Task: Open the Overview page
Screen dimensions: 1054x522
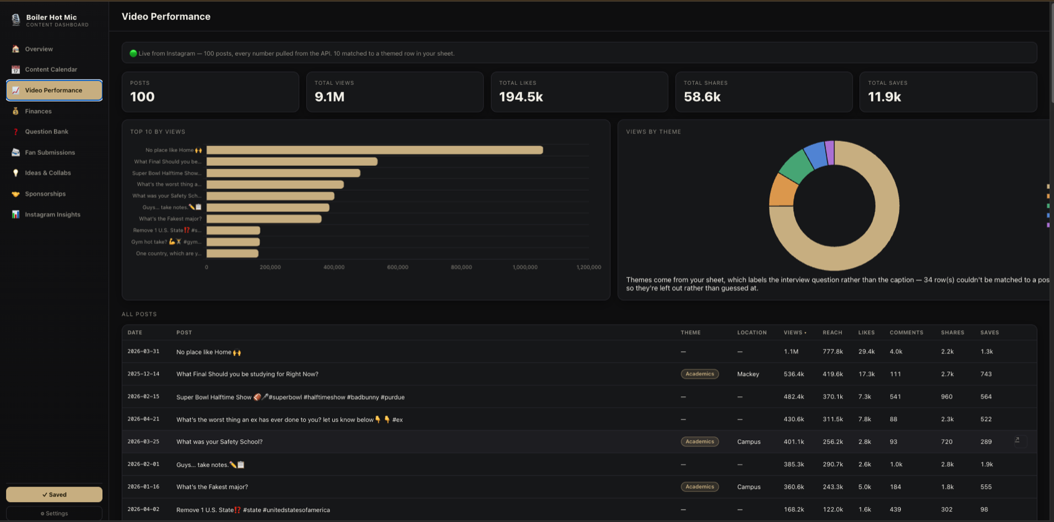Action: (x=54, y=49)
